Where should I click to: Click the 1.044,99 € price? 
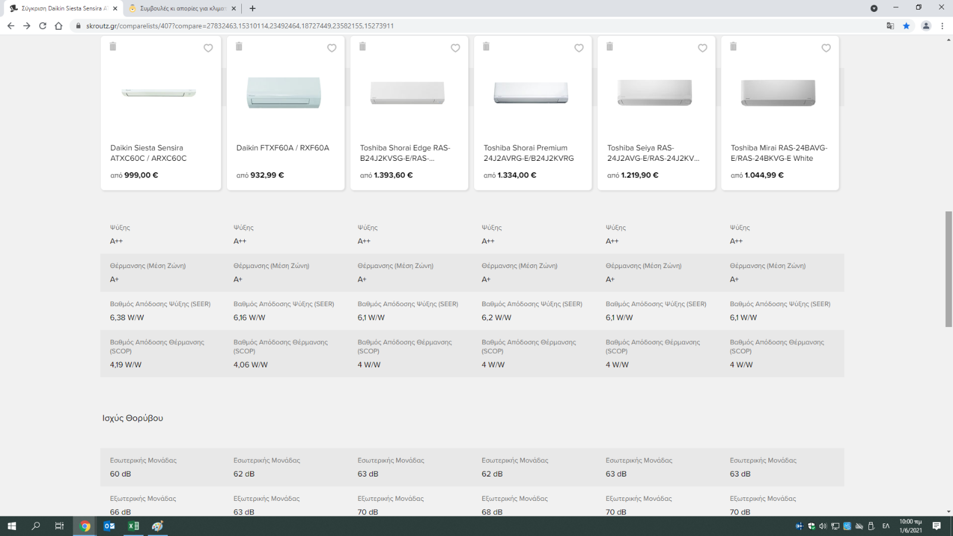pyautogui.click(x=764, y=175)
